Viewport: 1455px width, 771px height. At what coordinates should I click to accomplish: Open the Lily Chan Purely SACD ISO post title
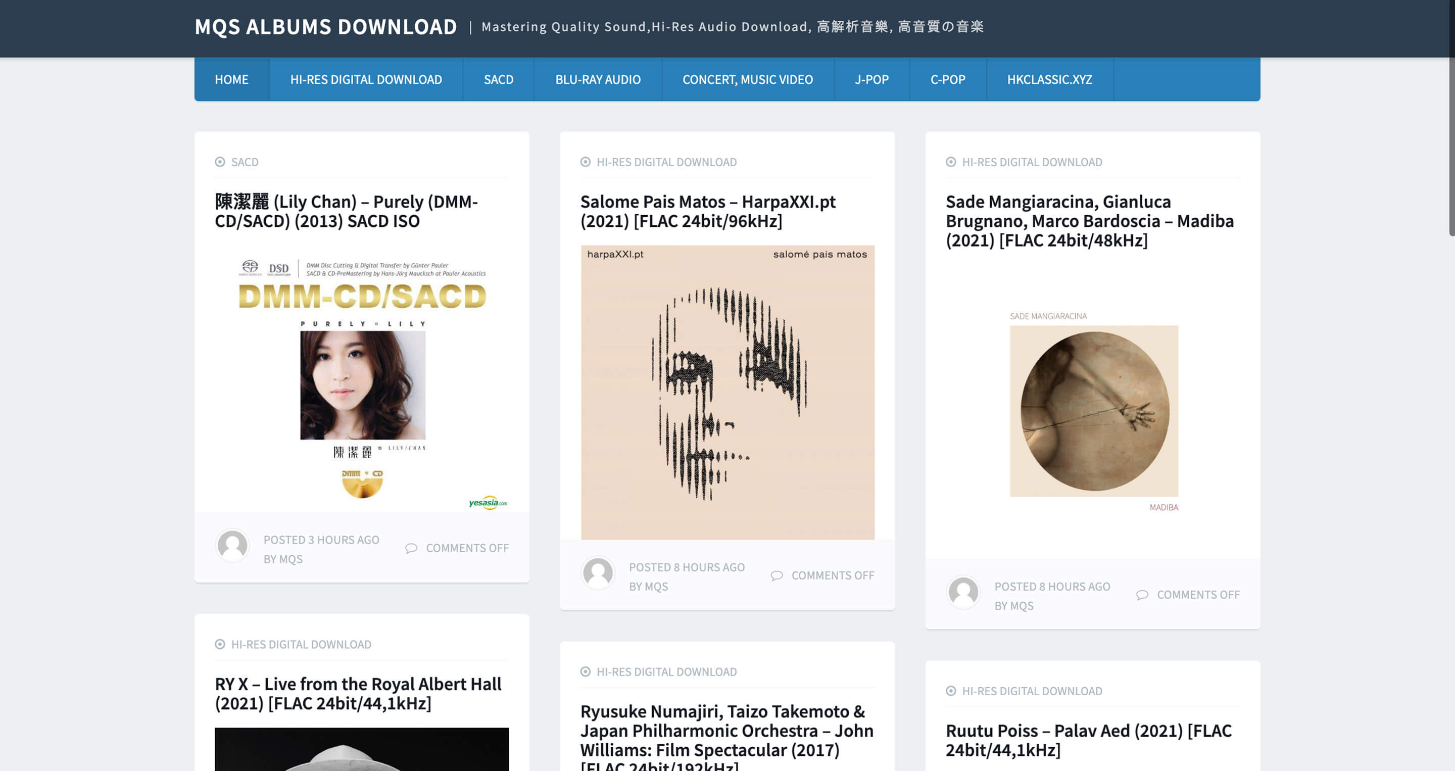point(346,211)
